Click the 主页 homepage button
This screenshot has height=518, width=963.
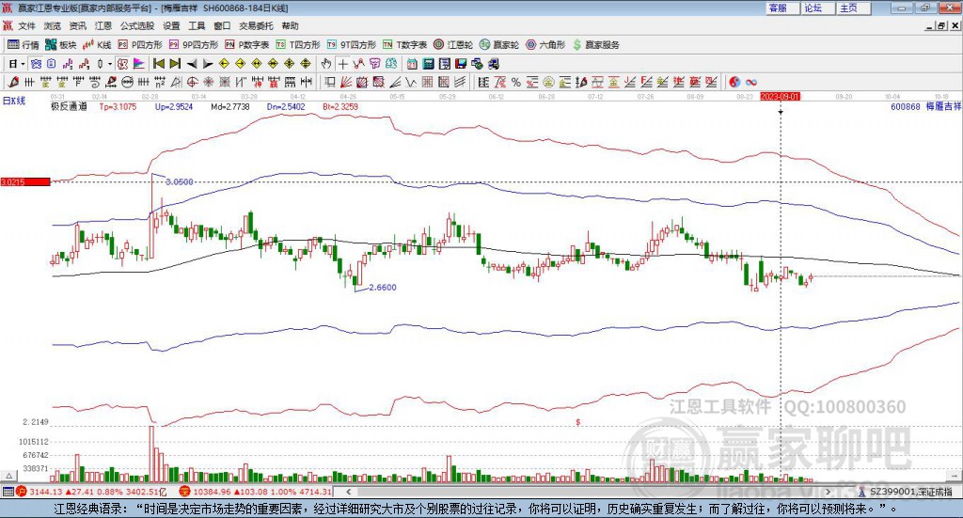[852, 8]
